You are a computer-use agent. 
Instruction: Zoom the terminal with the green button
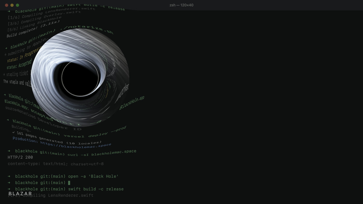[17, 5]
